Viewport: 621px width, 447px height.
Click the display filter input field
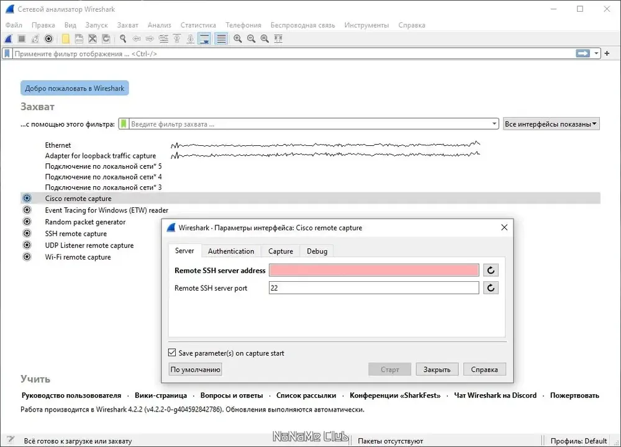point(294,53)
